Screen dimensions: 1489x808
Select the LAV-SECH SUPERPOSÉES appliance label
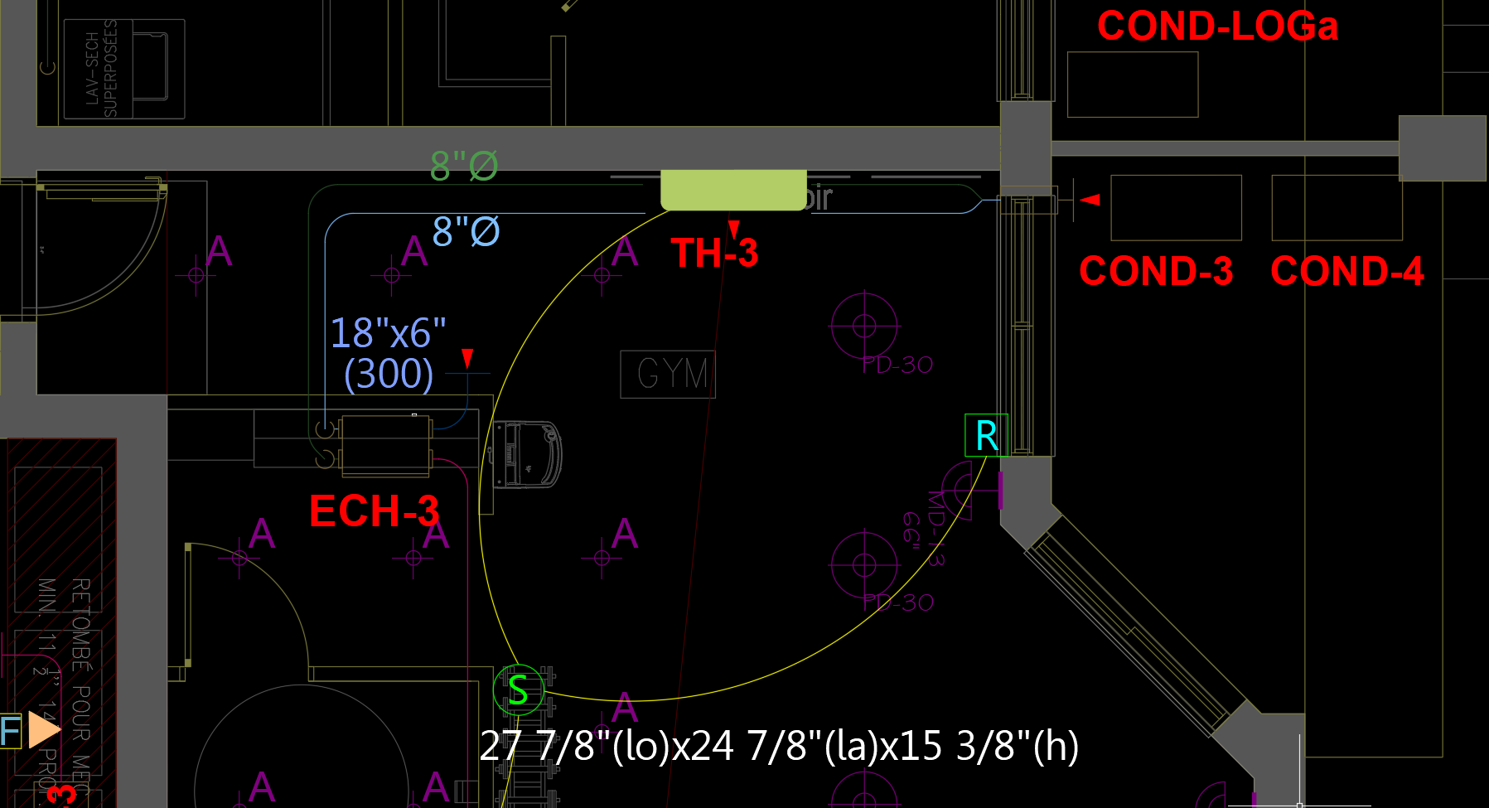pyautogui.click(x=101, y=70)
